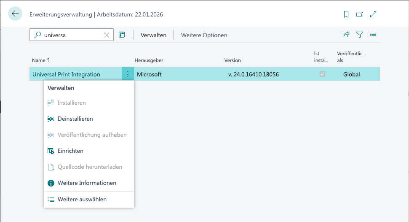Select the Microsoft publisher cell
The height and width of the screenshot is (222, 409).
(x=149, y=74)
